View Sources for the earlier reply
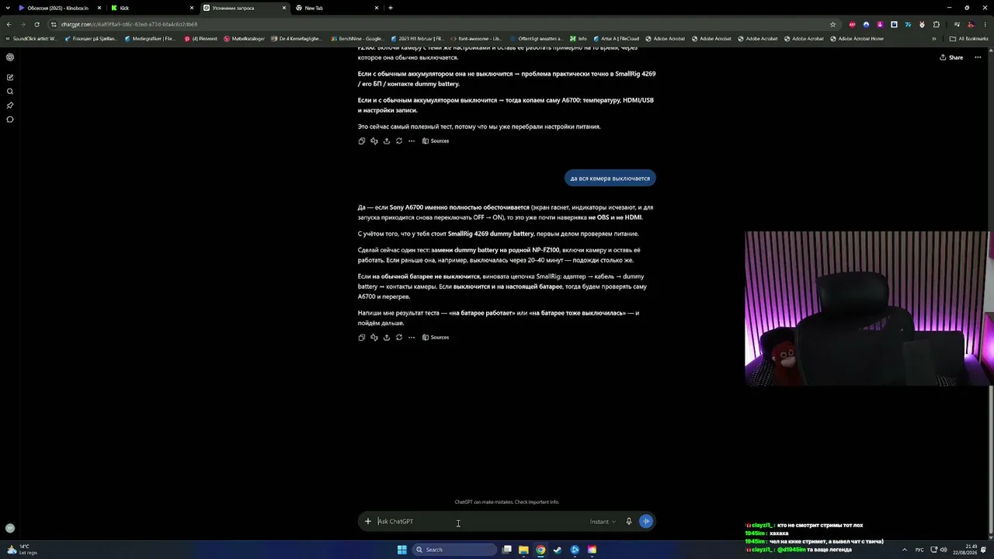The image size is (994, 559). click(x=436, y=141)
